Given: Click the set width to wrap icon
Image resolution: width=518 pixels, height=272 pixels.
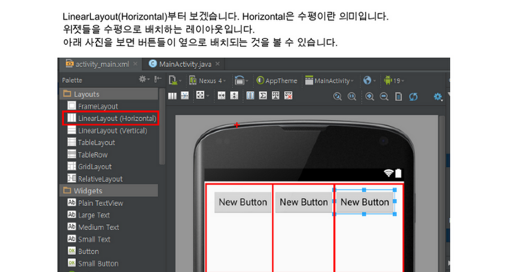Looking at the screenshot, I should coord(221,96).
